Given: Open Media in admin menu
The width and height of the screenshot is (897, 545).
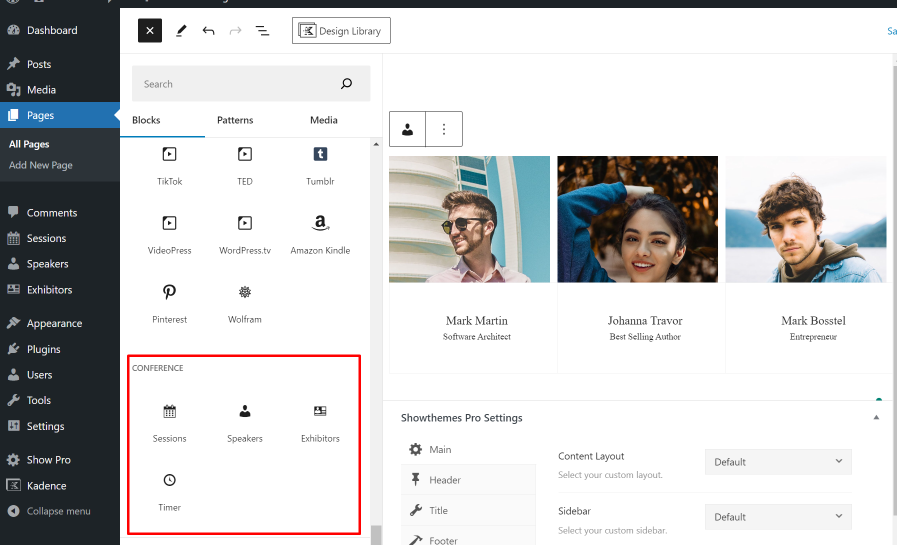Looking at the screenshot, I should (x=60, y=90).
